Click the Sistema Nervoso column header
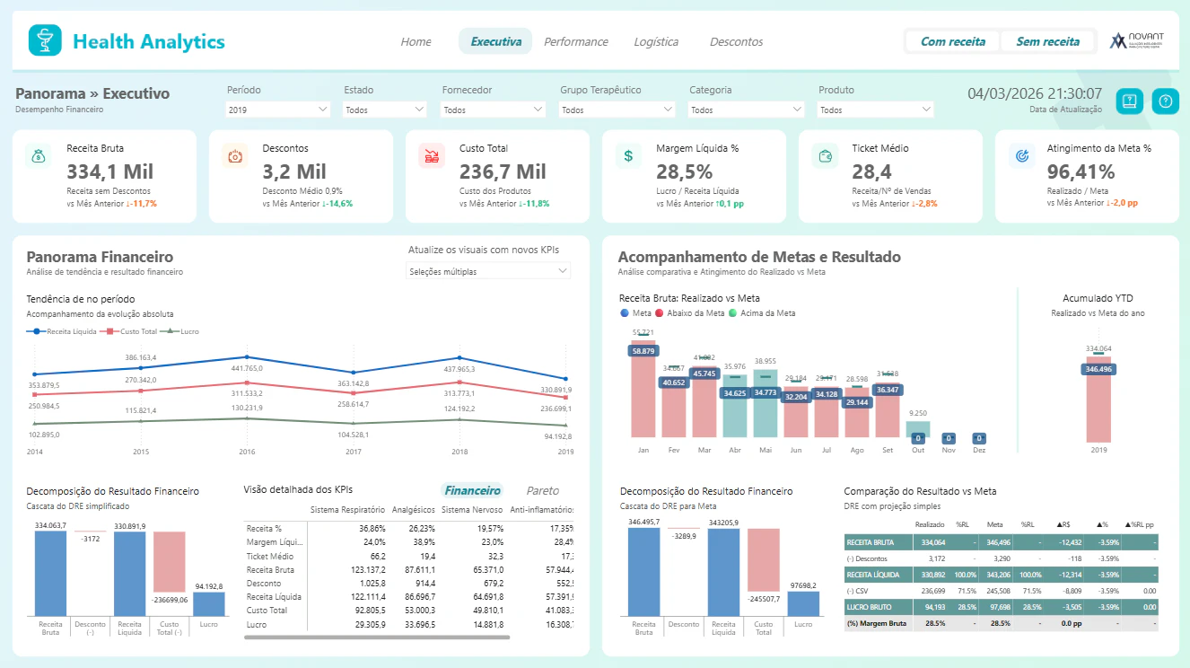Screen dimensions: 1190x668 pos(472,509)
